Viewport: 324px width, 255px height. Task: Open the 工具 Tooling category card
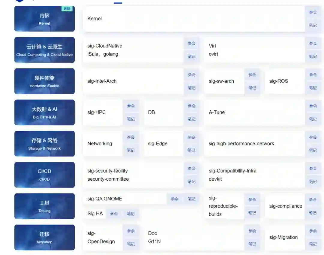pyautogui.click(x=44, y=206)
